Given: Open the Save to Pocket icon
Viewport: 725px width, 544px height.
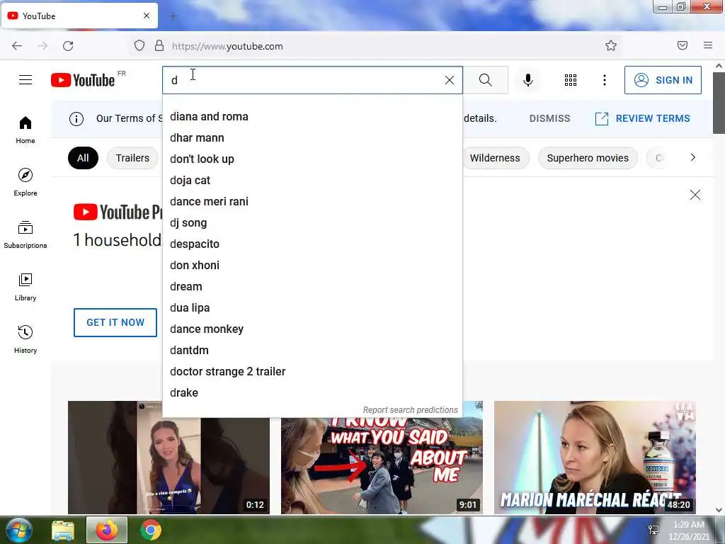Looking at the screenshot, I should click(683, 45).
